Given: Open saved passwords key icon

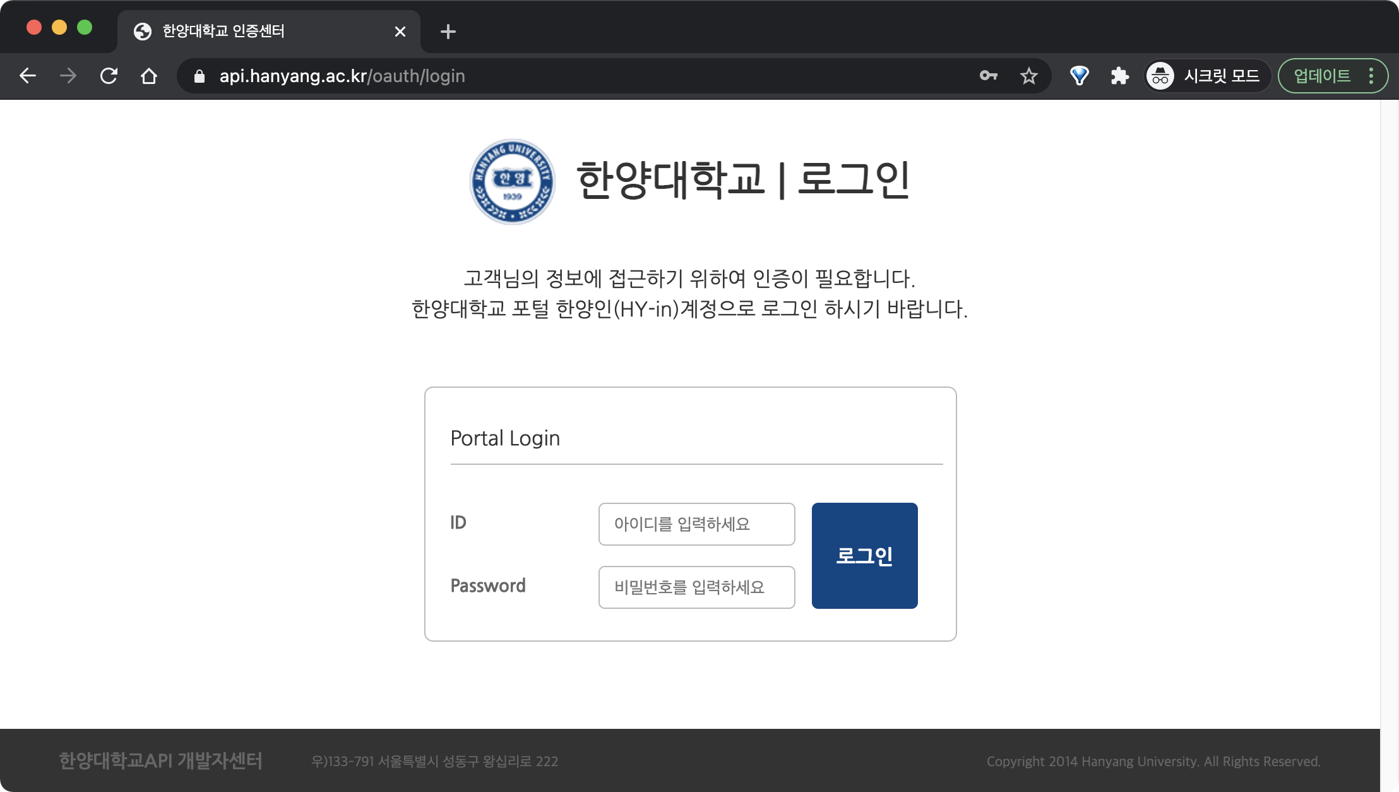Looking at the screenshot, I should point(989,76).
